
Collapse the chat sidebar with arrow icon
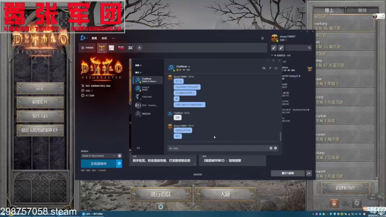[138, 148]
